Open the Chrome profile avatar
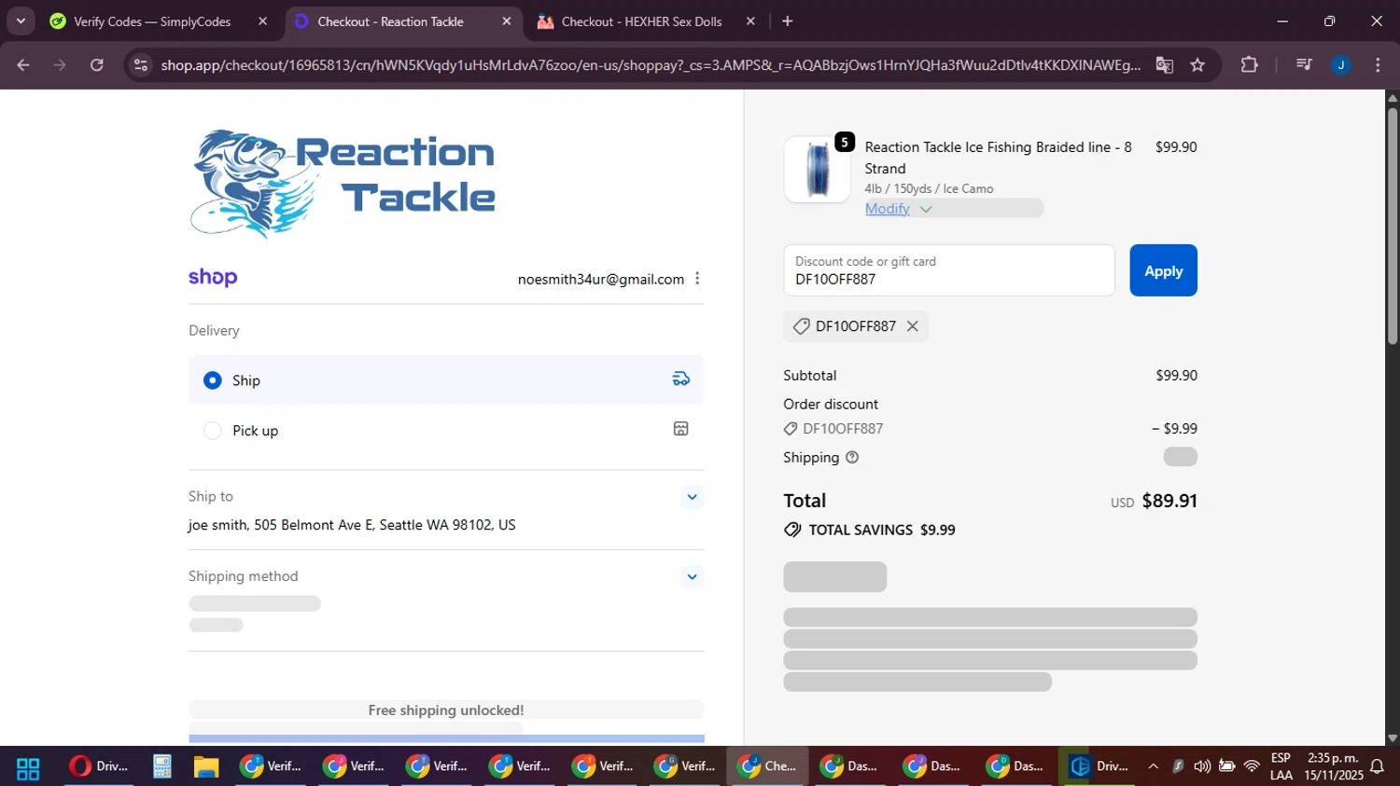 [x=1341, y=64]
